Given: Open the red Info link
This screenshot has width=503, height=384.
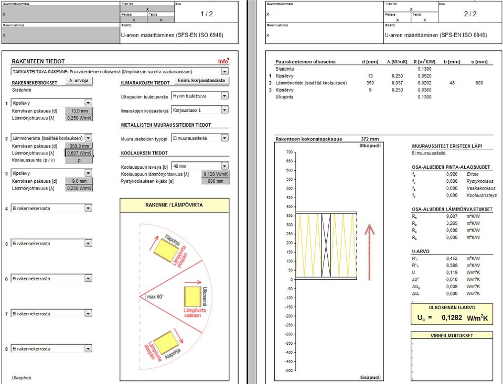Looking at the screenshot, I should point(223,61).
